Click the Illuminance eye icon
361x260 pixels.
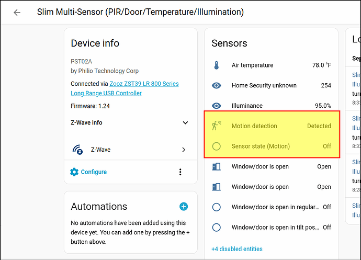point(217,106)
